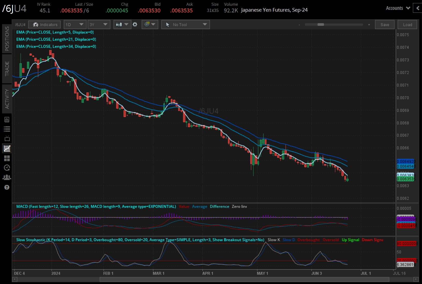422x284 pixels.
Task: Collapse panel with top-right arrow button
Action: [x=418, y=8]
